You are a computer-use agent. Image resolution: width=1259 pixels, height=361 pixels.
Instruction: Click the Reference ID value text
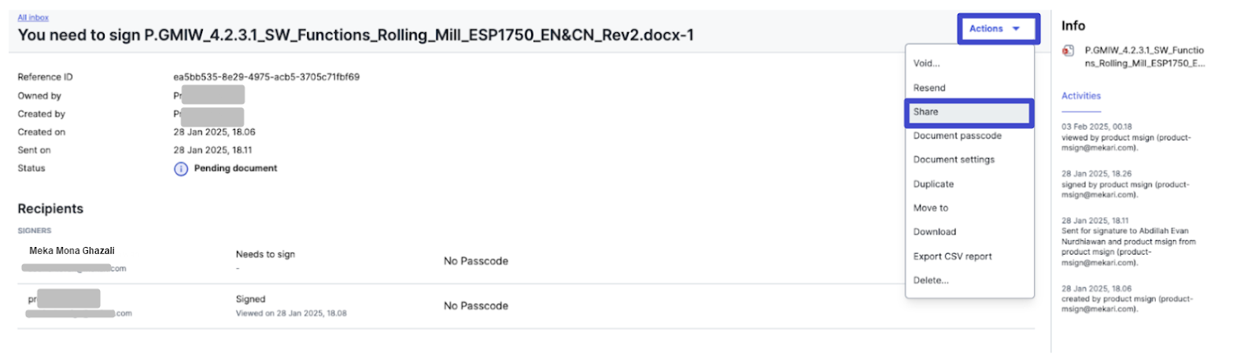click(x=266, y=77)
